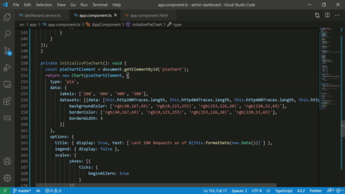Click the VS Code logo icon
Screen dimensions: 345x194
(5, 5)
